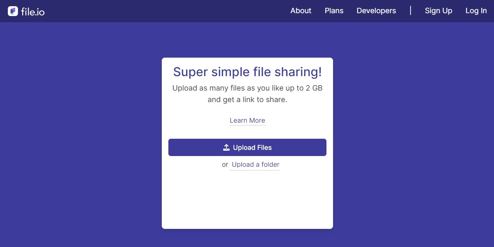
Task: Click the file.io logo icon
Action: point(13,11)
